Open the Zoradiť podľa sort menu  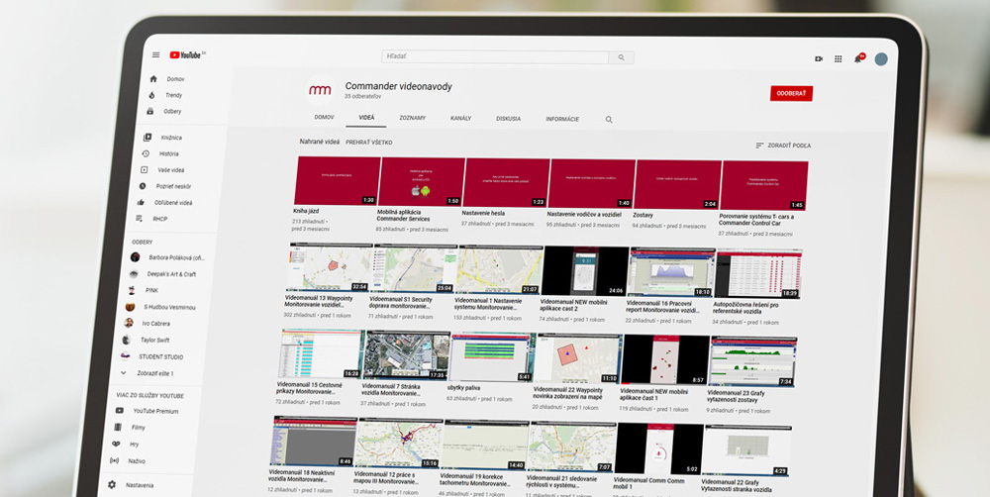(x=783, y=146)
